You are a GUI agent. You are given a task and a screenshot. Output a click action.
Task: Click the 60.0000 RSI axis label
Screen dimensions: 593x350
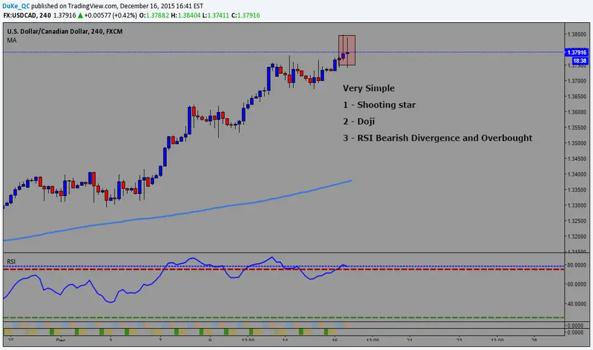pyautogui.click(x=576, y=284)
